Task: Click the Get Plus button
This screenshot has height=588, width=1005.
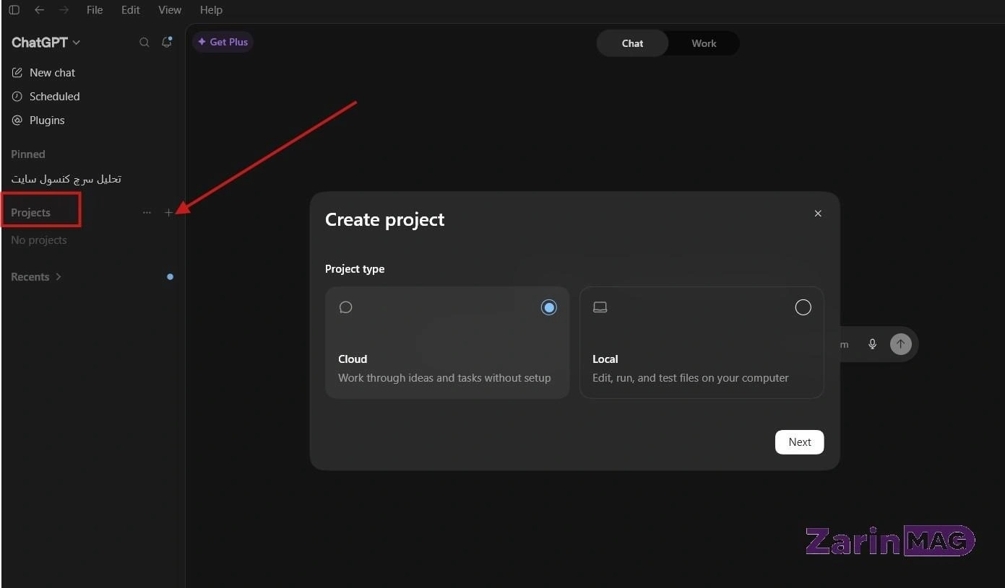Action: click(223, 42)
